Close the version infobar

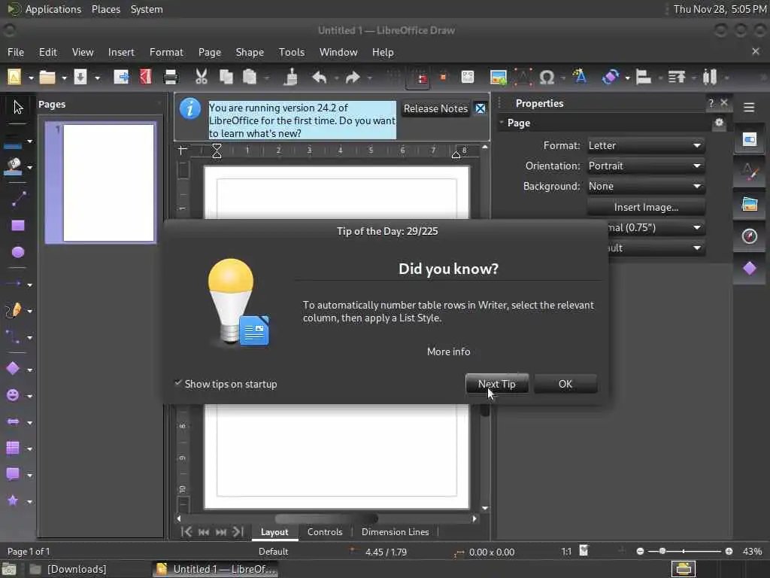tap(480, 108)
